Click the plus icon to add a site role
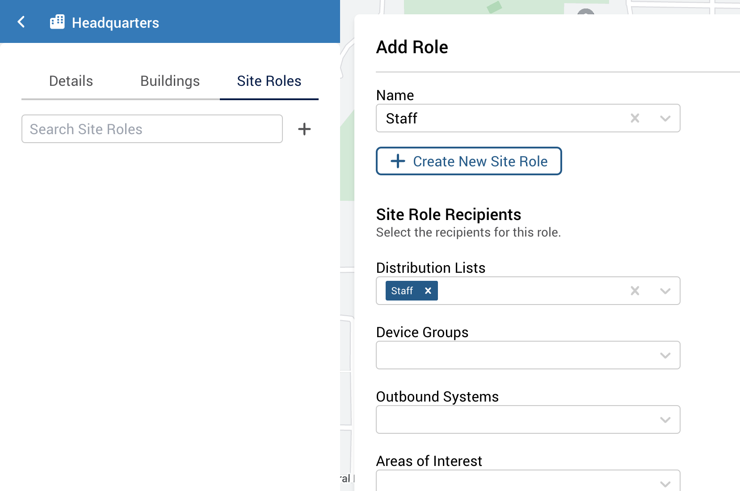 click(304, 129)
